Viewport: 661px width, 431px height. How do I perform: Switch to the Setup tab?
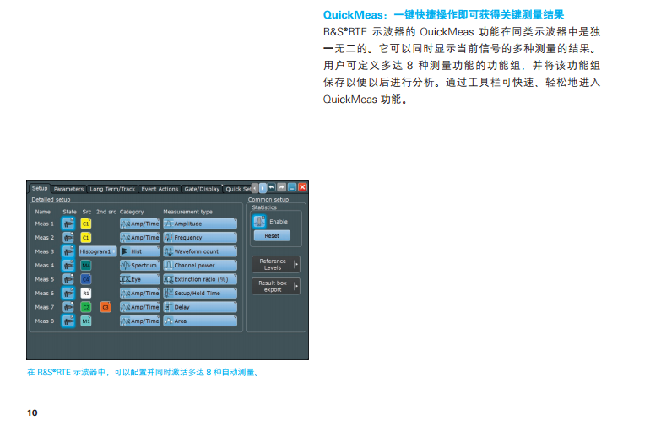coord(40,188)
